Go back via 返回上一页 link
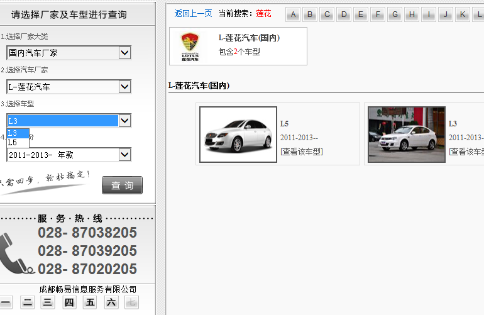 [193, 14]
